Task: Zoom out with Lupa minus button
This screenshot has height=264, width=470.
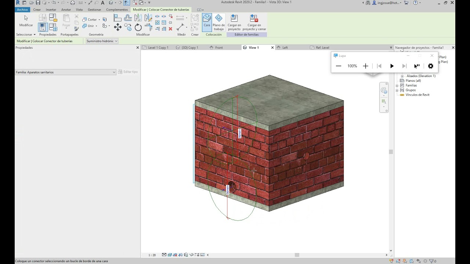Action: point(339,66)
